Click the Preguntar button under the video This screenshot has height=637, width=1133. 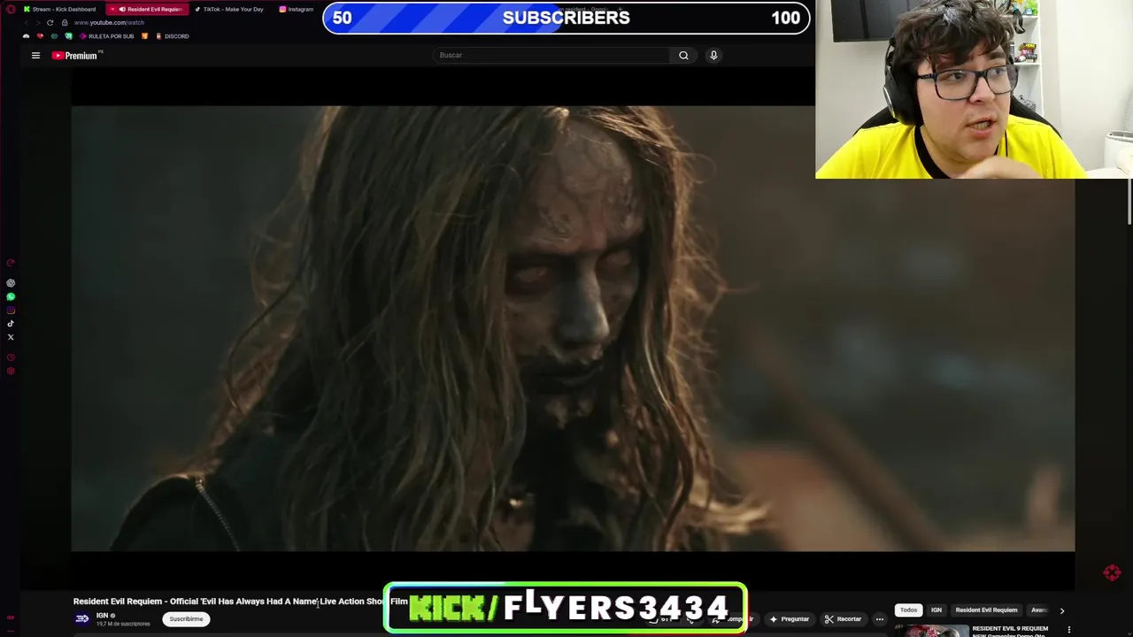[789, 619]
